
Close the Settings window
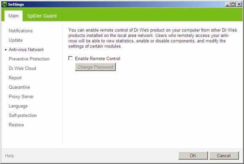click(239, 4)
